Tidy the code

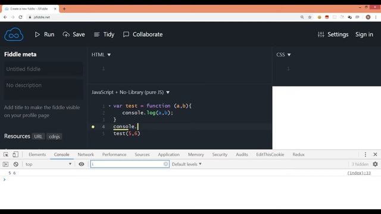(x=104, y=34)
